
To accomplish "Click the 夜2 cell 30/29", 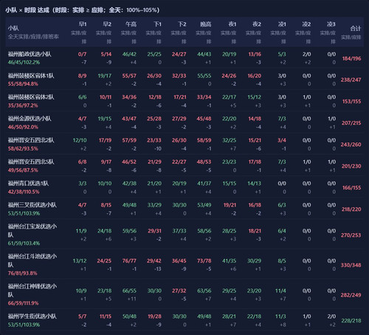I will click(x=254, y=260).
